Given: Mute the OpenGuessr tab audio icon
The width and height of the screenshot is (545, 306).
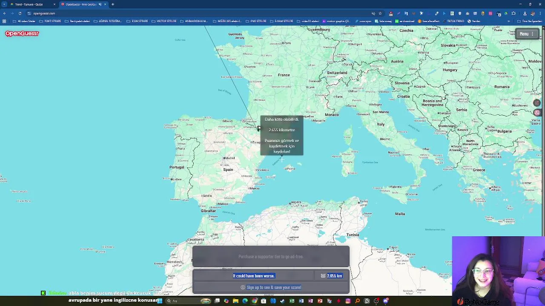Looking at the screenshot, I should click(x=100, y=4).
